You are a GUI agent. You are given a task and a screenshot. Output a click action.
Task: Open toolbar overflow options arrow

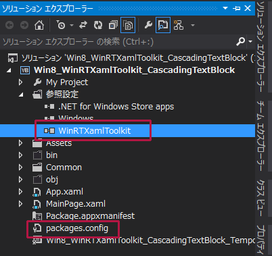tap(193, 25)
